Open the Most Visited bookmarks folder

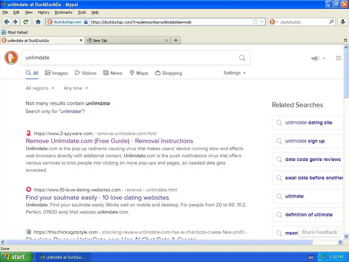pos(14,32)
